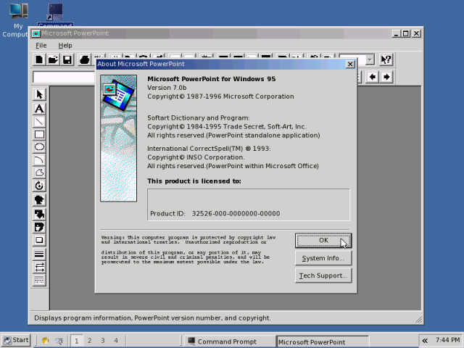
Task: Click the Save disk icon
Action: click(x=67, y=59)
